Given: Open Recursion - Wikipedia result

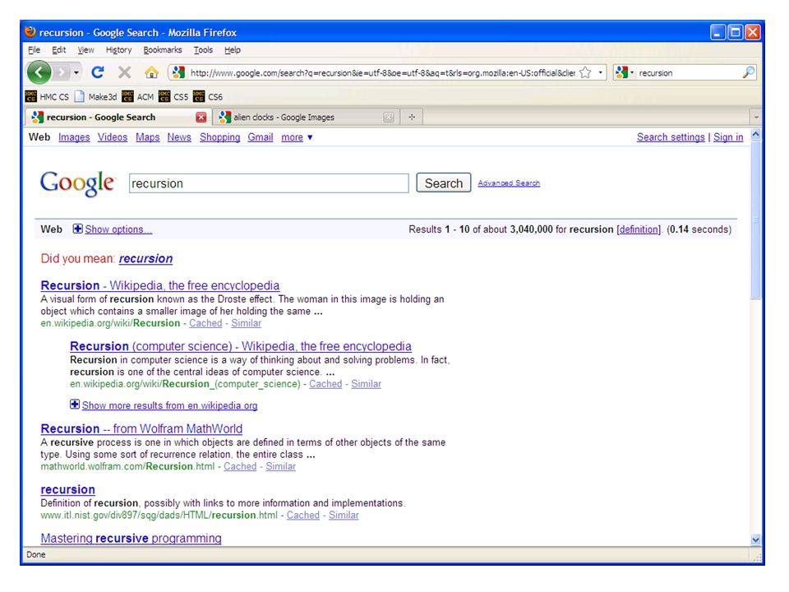Looking at the screenshot, I should point(160,285).
